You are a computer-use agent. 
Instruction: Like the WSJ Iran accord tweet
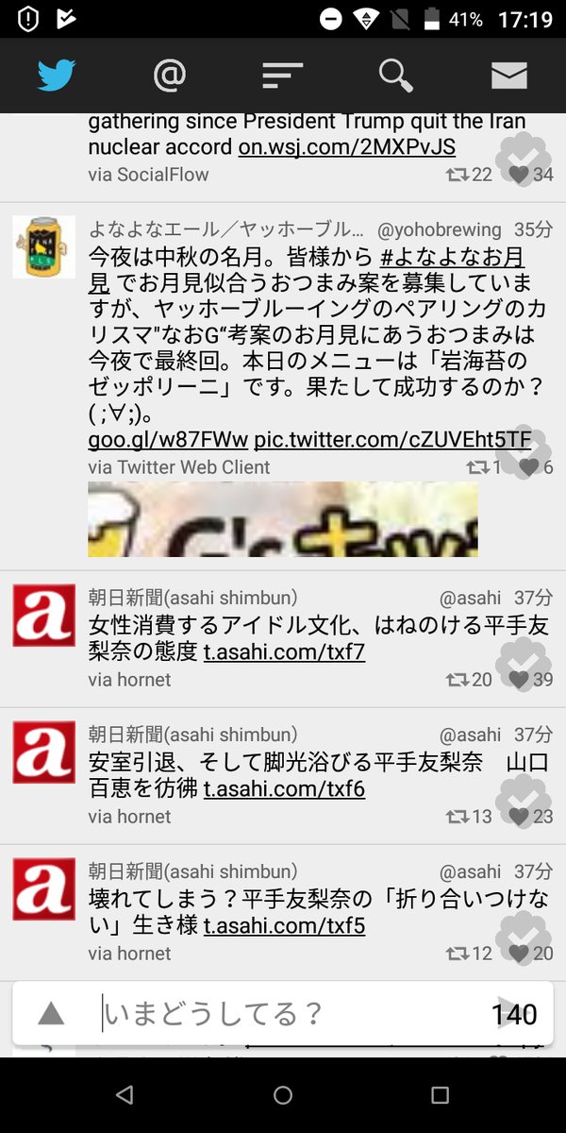(519, 174)
